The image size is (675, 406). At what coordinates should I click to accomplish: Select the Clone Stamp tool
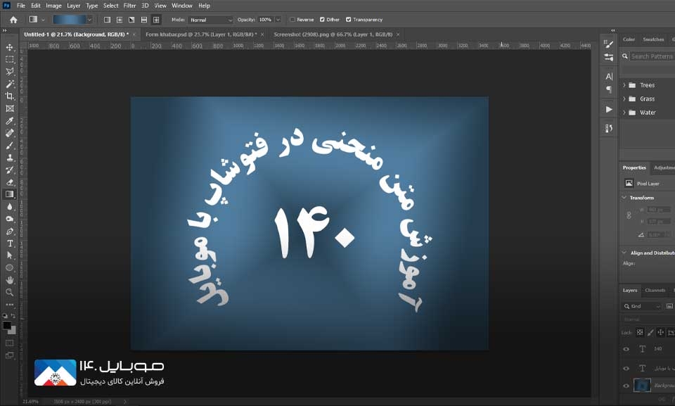click(9, 158)
